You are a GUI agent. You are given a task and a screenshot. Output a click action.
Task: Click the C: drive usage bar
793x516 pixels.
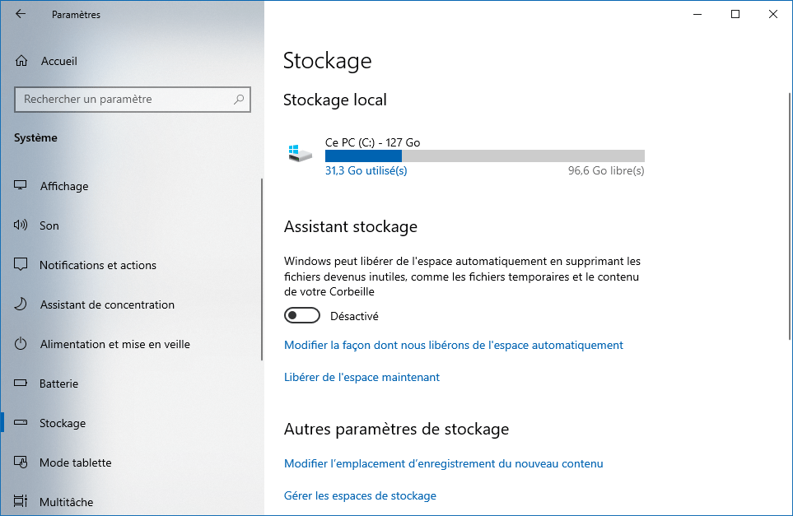pos(484,156)
